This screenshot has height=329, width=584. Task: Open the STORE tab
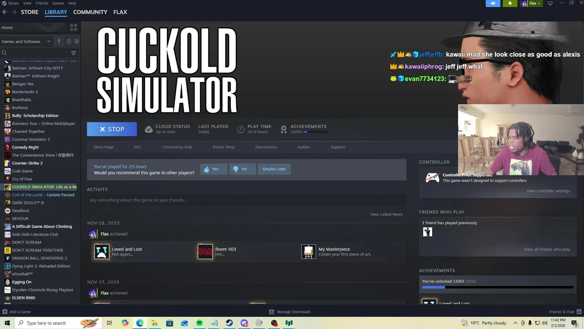click(x=30, y=12)
